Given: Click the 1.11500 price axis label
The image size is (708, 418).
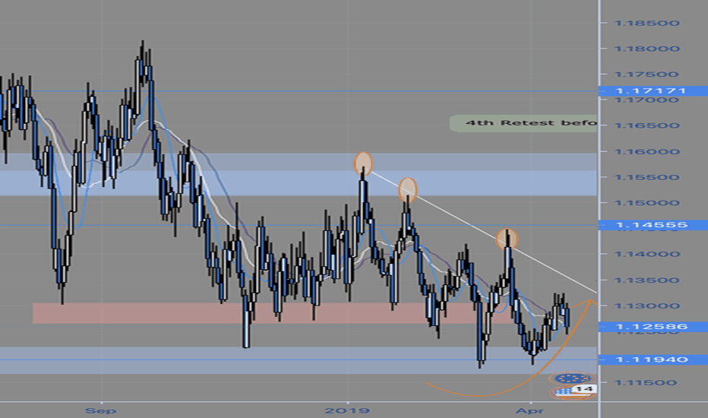Looking at the screenshot, I should 646,383.
